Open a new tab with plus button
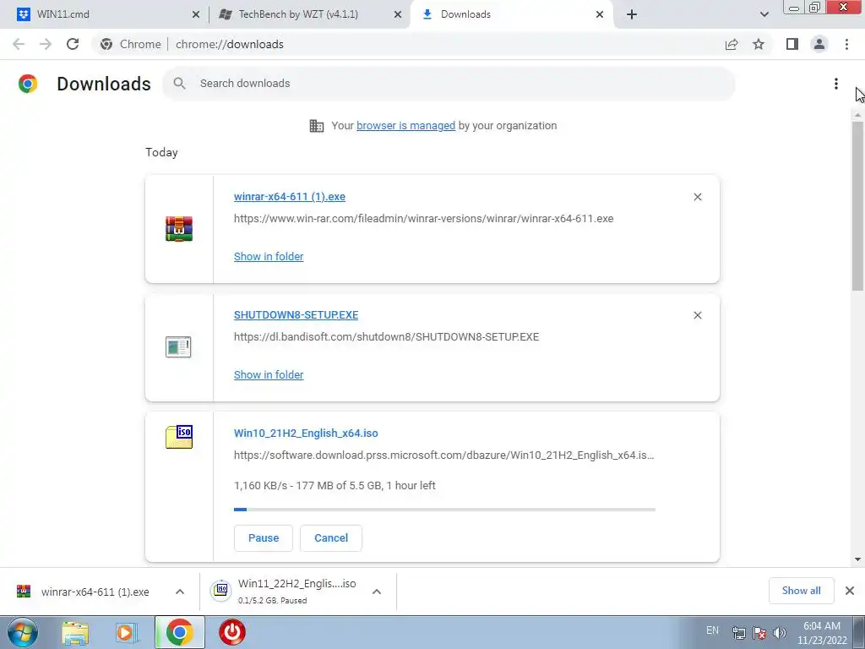Viewport: 865px width, 649px height. [x=632, y=14]
